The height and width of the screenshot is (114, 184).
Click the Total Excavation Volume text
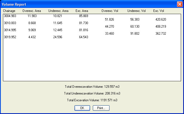click(92, 100)
